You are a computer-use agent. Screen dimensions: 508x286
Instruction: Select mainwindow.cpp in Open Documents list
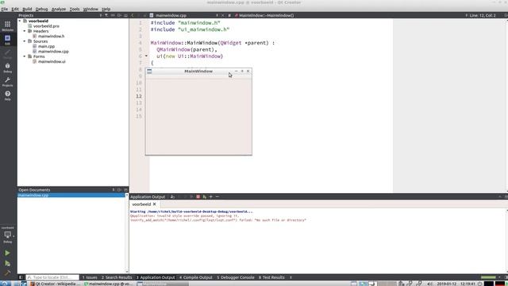71,195
